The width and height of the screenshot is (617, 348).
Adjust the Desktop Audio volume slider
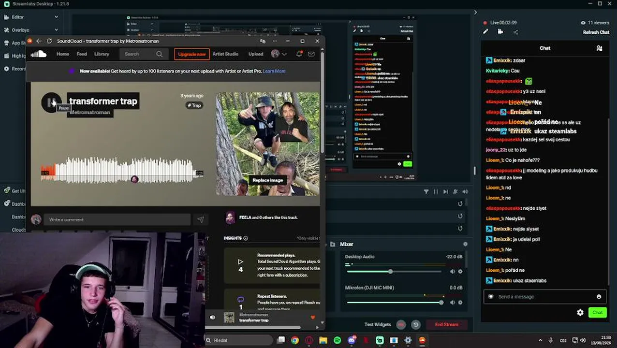tap(394, 272)
